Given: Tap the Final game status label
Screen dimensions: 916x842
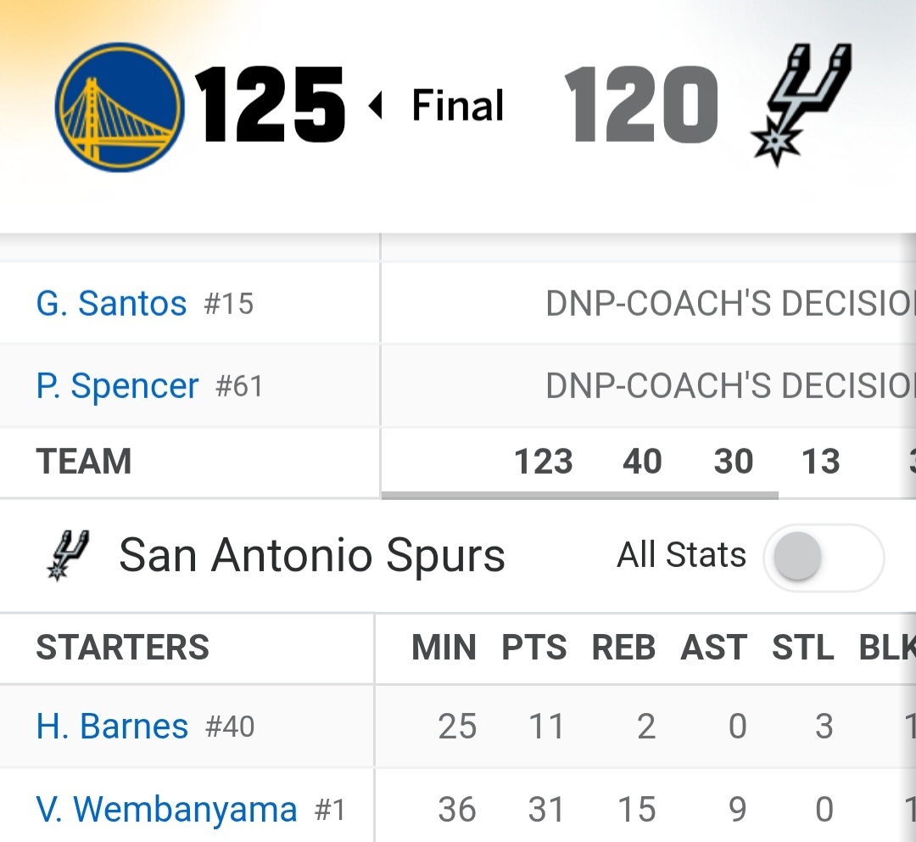Looking at the screenshot, I should [x=458, y=106].
